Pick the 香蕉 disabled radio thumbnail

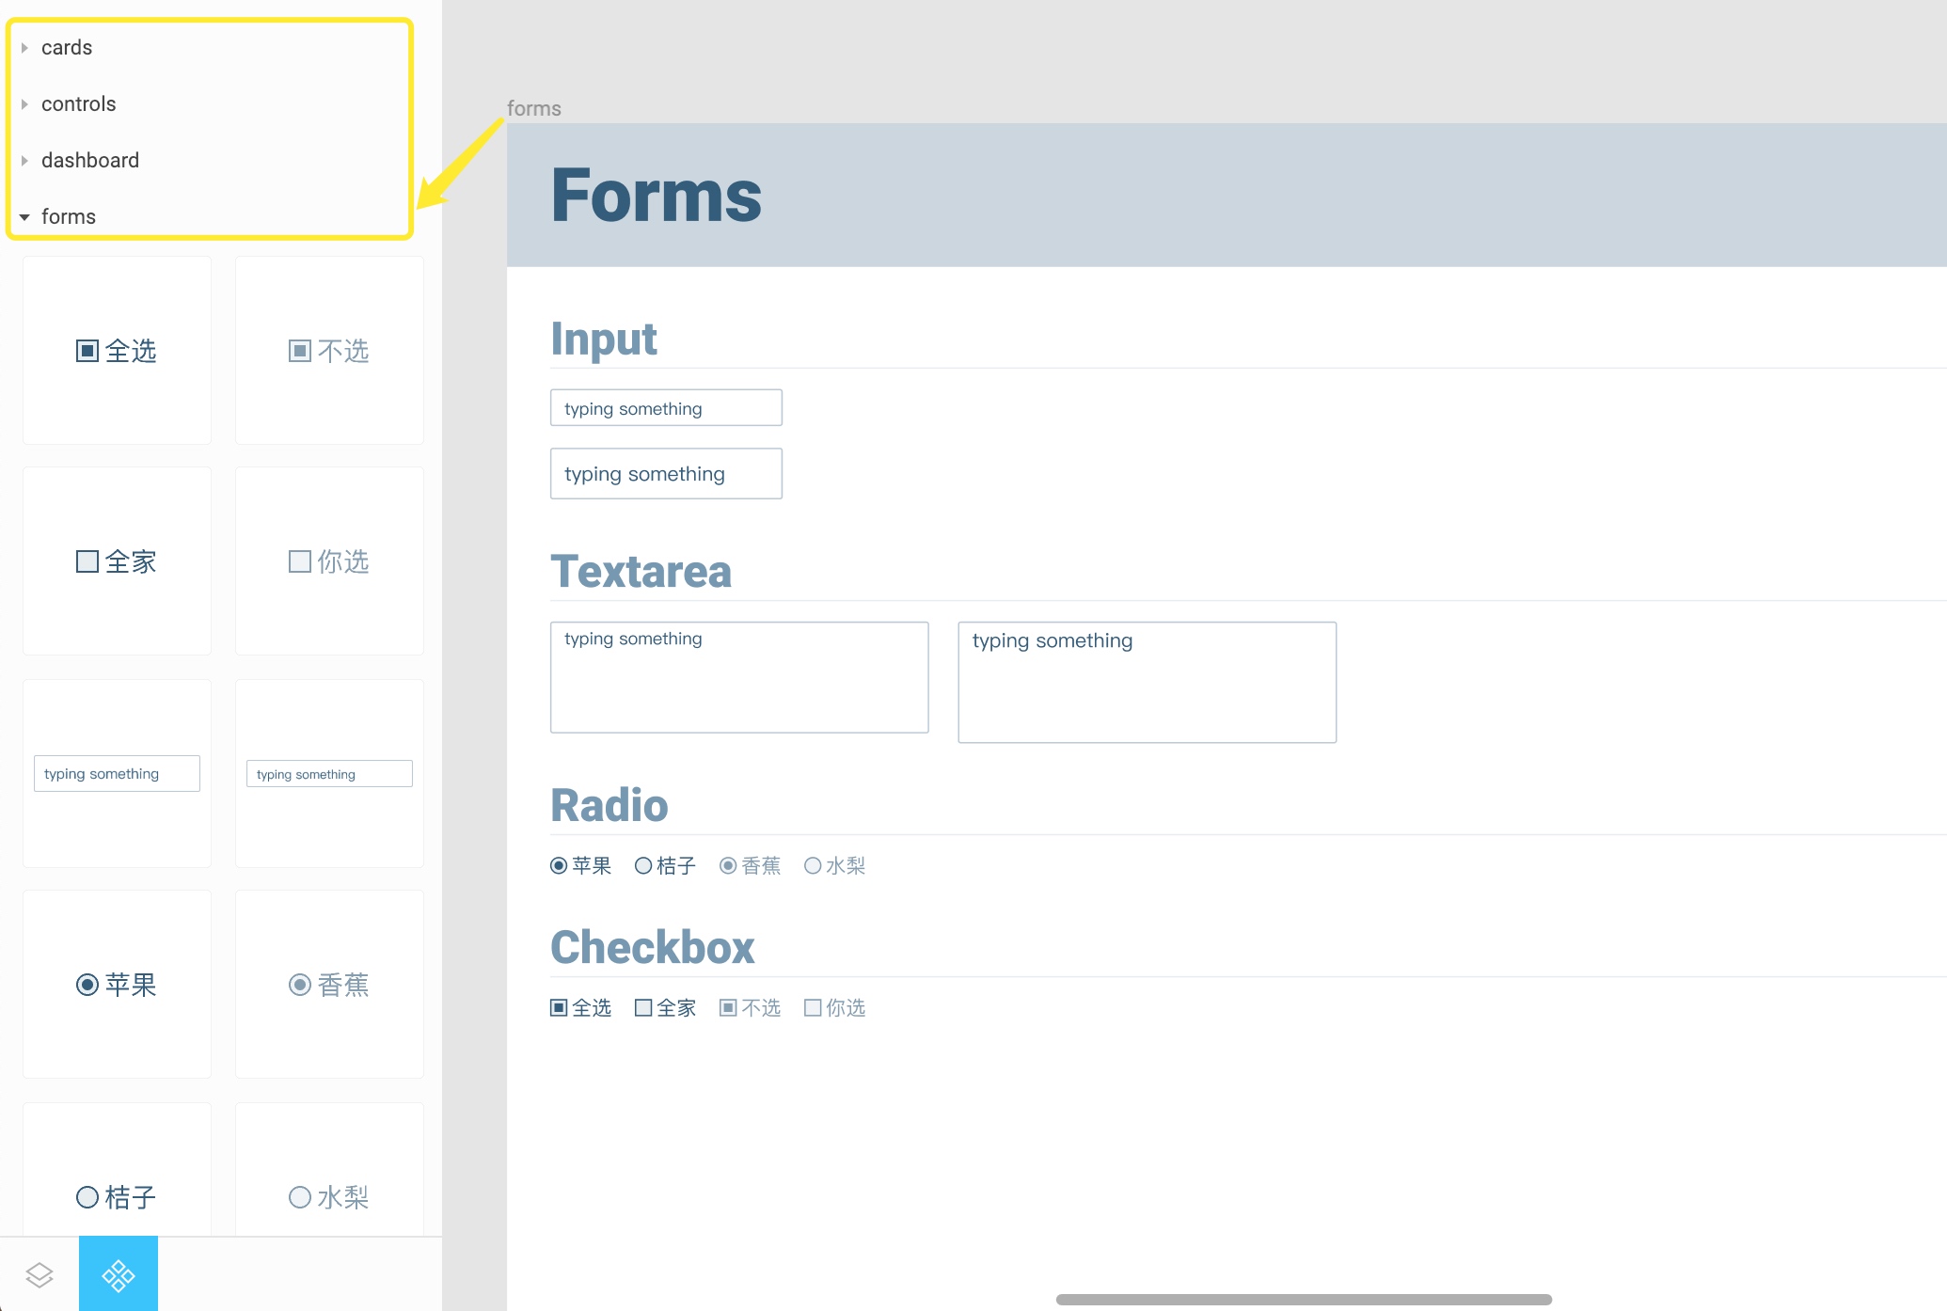click(329, 985)
